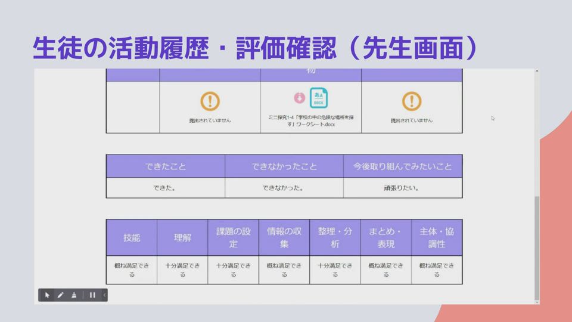Click the できなかったこと column header
Screen dimensions: 572x322
coord(284,166)
